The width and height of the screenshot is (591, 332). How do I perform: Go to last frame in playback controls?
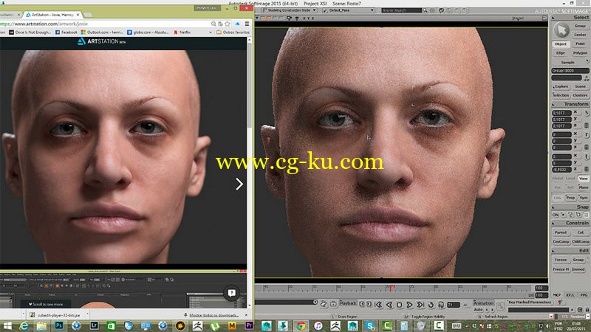click(x=420, y=305)
